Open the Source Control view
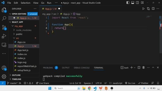 coord(4,28)
